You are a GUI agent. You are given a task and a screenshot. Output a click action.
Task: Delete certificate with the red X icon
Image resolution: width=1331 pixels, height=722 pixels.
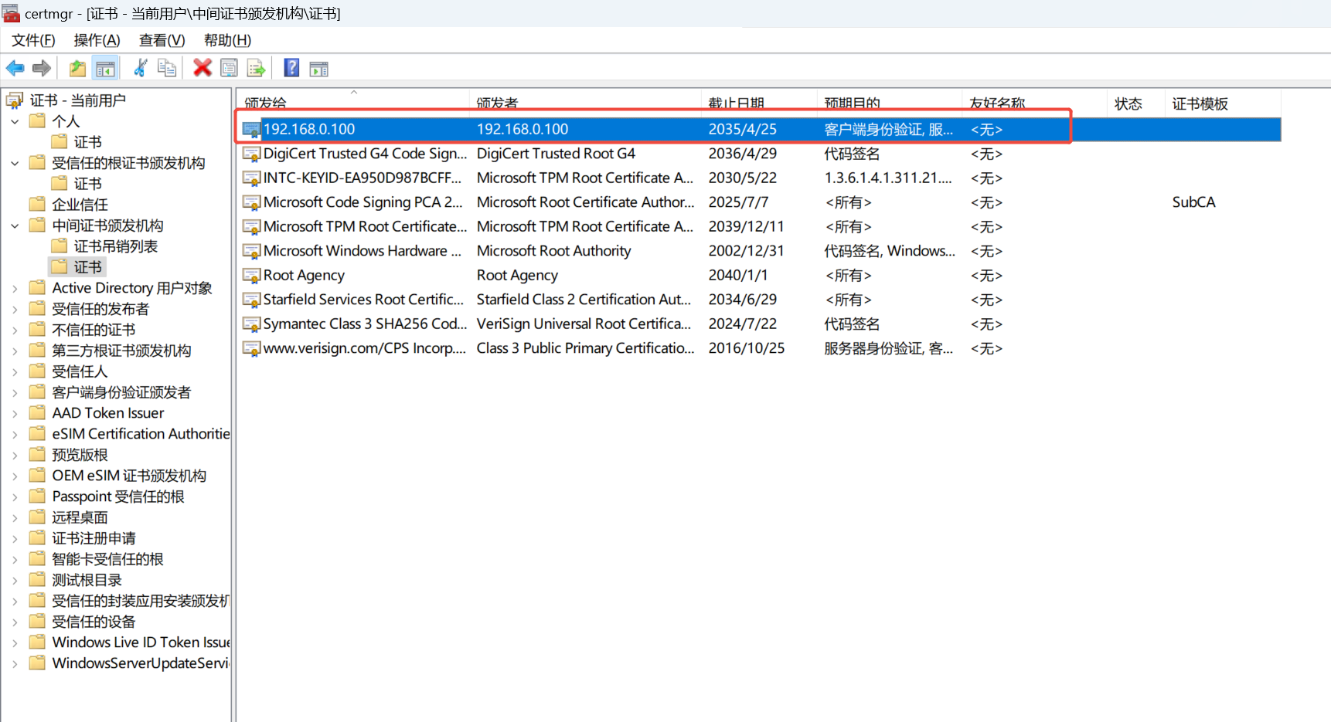(203, 68)
